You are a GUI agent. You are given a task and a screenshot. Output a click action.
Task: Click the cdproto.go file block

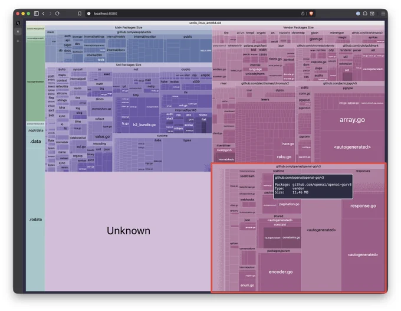point(318,62)
